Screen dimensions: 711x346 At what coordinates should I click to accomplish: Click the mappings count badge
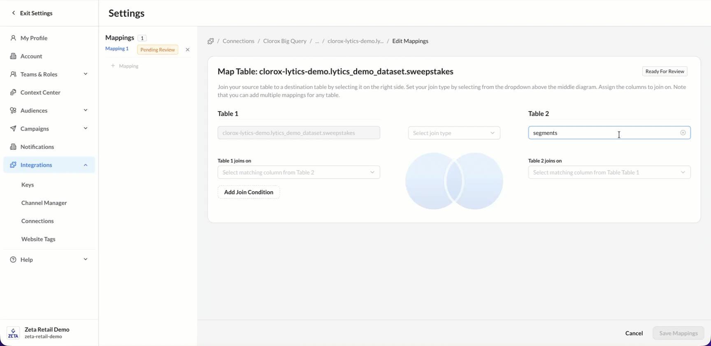(x=142, y=38)
